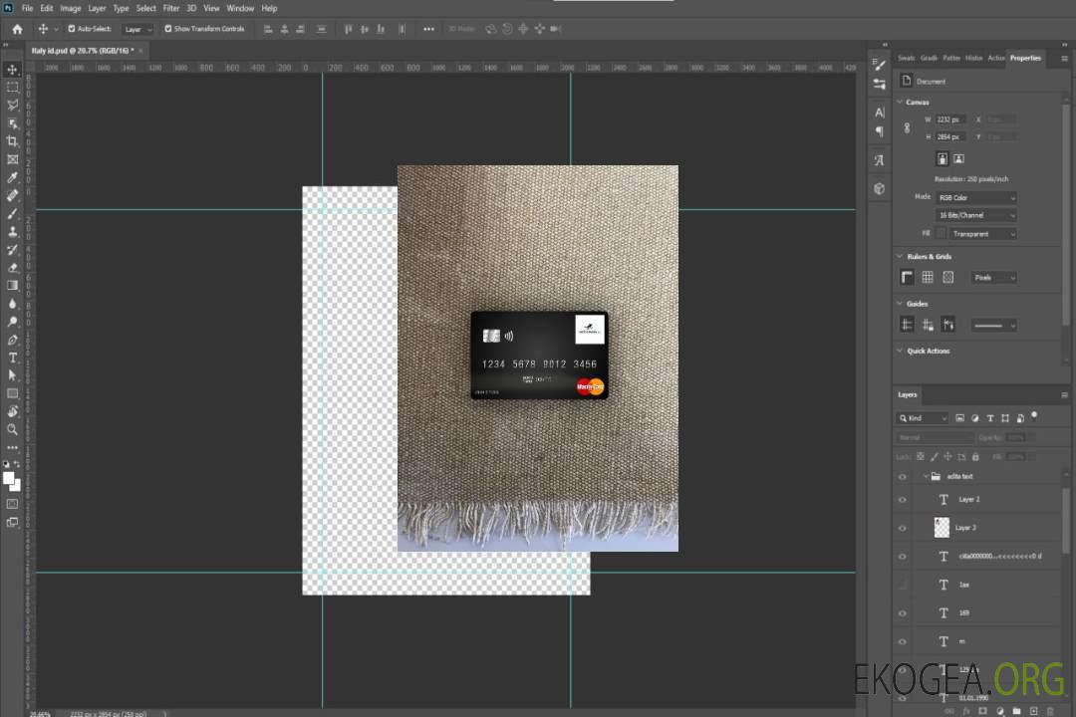The width and height of the screenshot is (1076, 717).
Task: Select the Gradient tool
Action: click(12, 286)
